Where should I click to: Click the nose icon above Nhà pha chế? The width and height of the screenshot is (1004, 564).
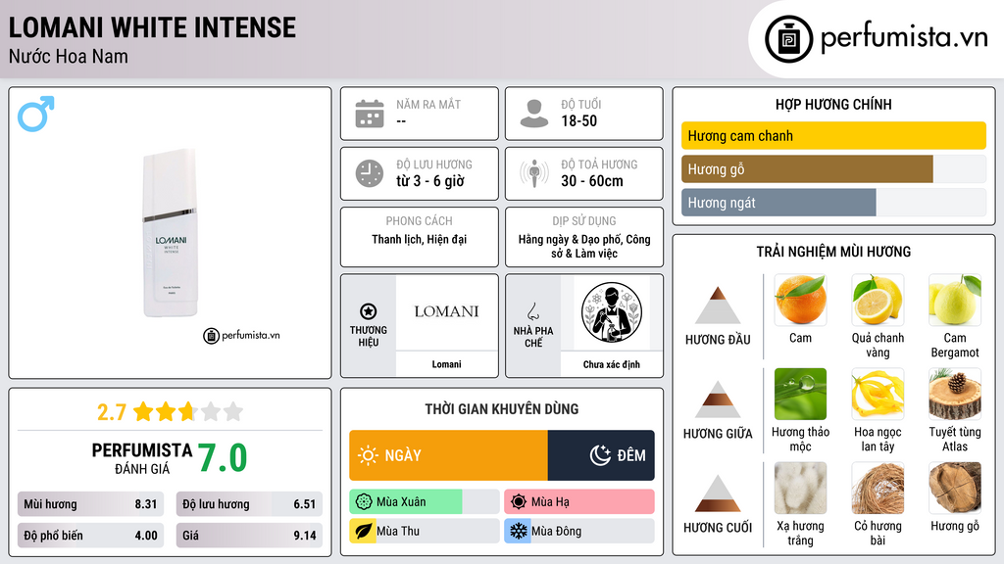click(532, 311)
